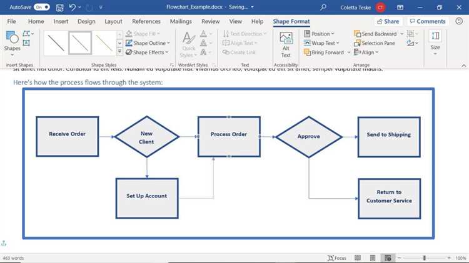Image resolution: width=469 pixels, height=263 pixels.
Task: Select the Shape Format tab
Action: pyautogui.click(x=291, y=21)
